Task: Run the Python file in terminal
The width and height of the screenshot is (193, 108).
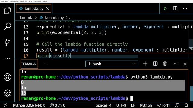Action: tap(165, 8)
